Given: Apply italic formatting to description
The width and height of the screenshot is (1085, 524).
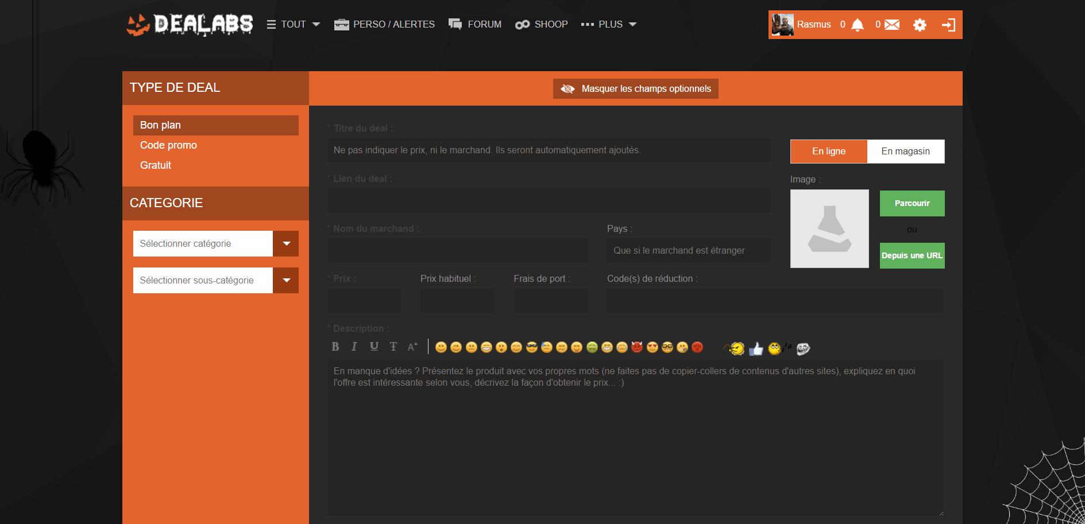Looking at the screenshot, I should coord(354,347).
